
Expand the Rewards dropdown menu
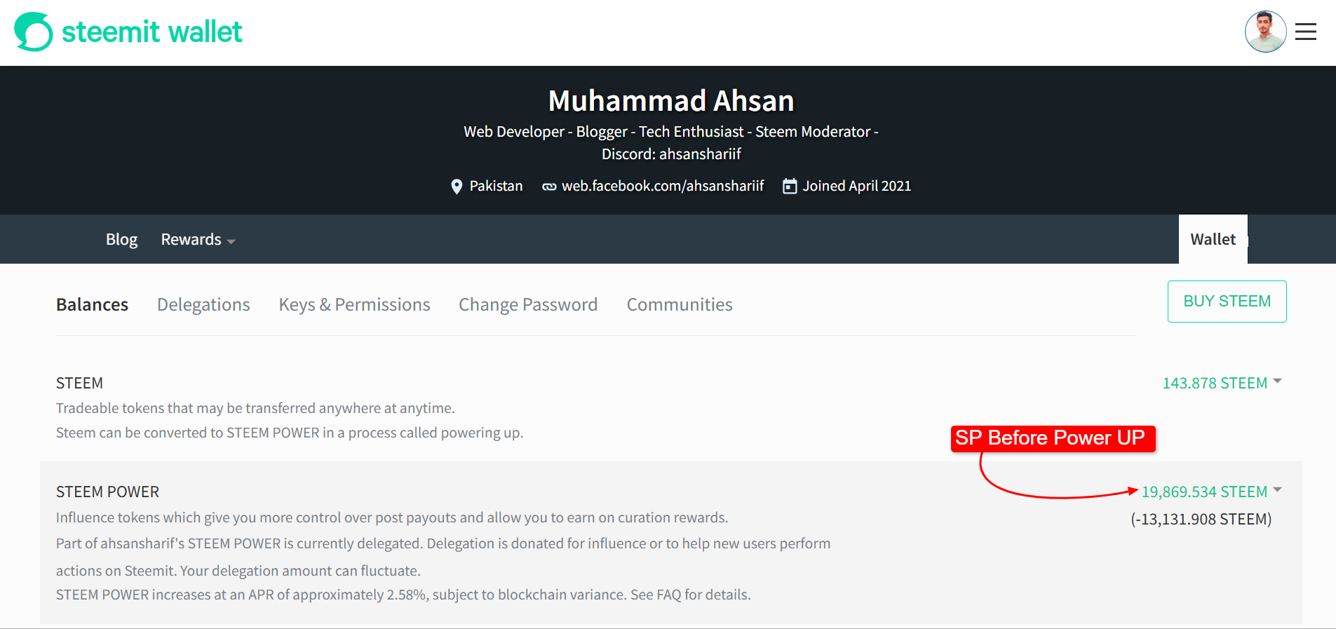coord(198,240)
